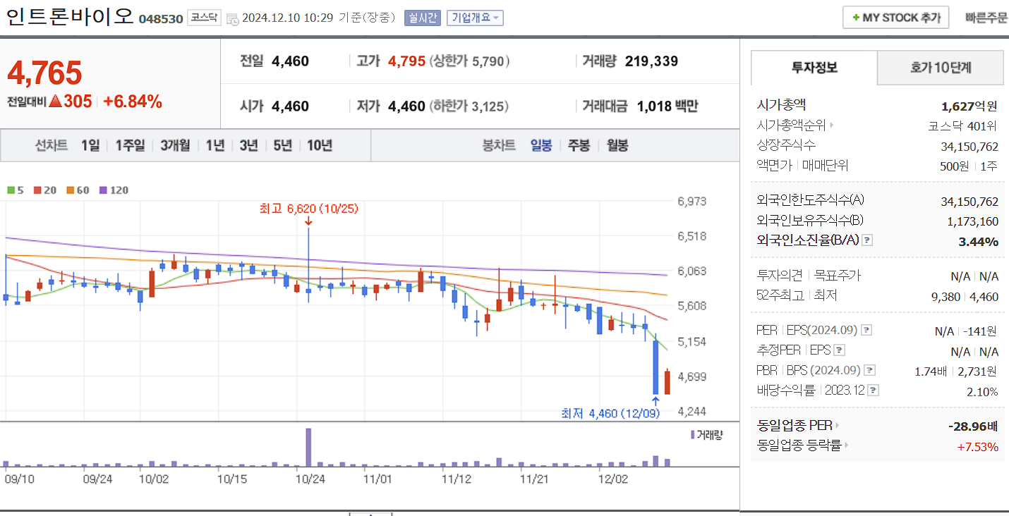The image size is (1009, 516).
Task: Click the 코스닥 401위 ranking text
Action: [x=962, y=126]
